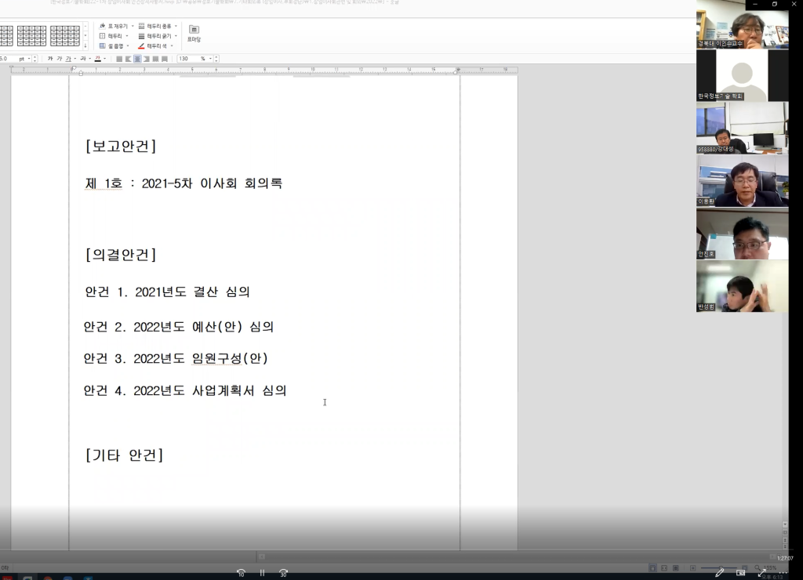Screen dimensions: 803x580
Task: Click the [보고안건] heading text
Action: pyautogui.click(x=121, y=147)
